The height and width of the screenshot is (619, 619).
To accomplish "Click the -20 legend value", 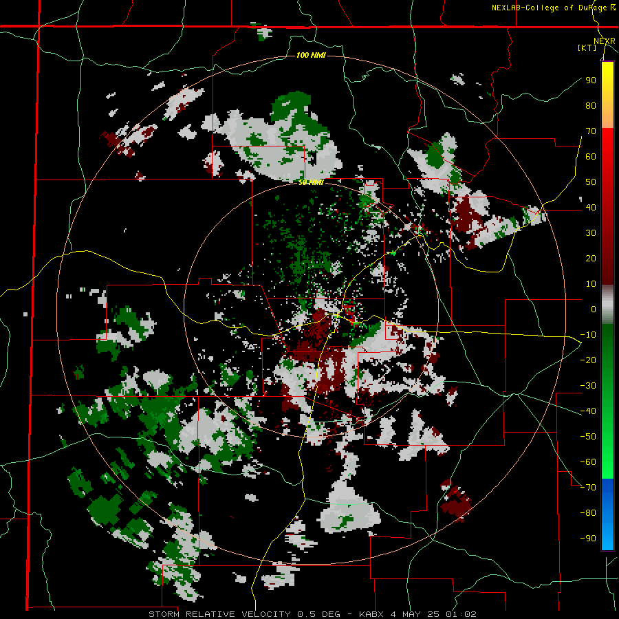I will pos(588,360).
